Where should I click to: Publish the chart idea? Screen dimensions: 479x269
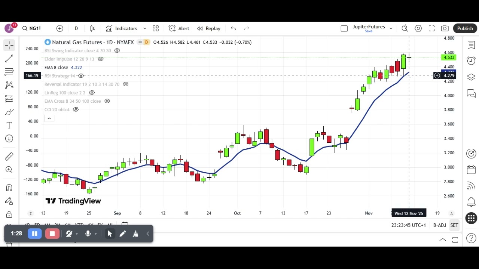pos(465,28)
